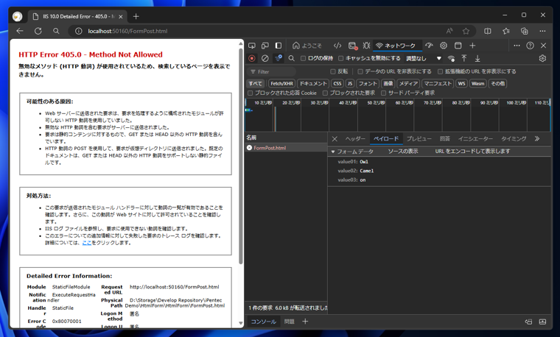Check データの URL を非表示にする
Screen dimensions: 560x337
[360, 71]
